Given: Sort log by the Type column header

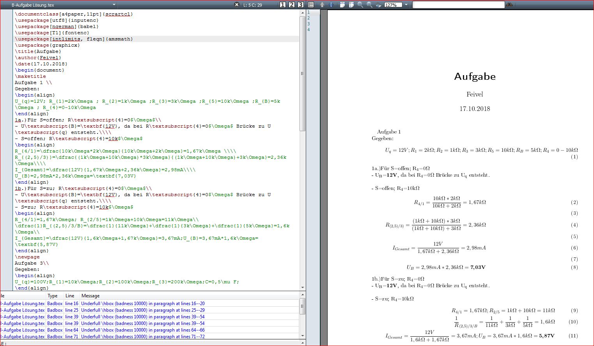Looking at the screenshot, I should [x=55, y=296].
